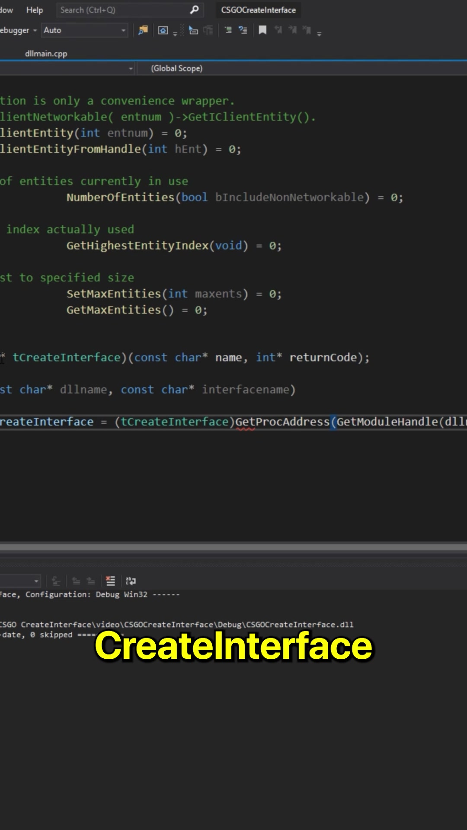Clear all Output pane text
The height and width of the screenshot is (830, 467).
click(x=111, y=581)
